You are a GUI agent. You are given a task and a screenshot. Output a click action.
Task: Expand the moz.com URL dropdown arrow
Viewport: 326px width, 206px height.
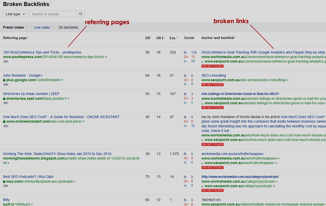coord(75,182)
